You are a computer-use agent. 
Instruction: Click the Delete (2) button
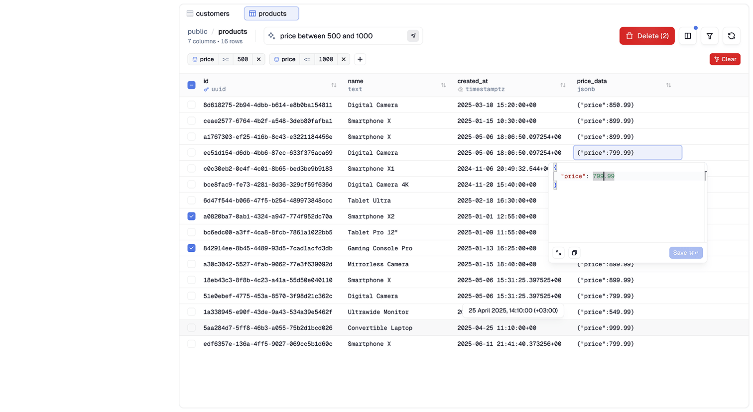647,36
